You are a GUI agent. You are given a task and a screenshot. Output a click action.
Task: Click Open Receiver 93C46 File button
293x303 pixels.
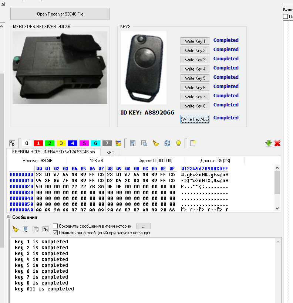click(60, 14)
